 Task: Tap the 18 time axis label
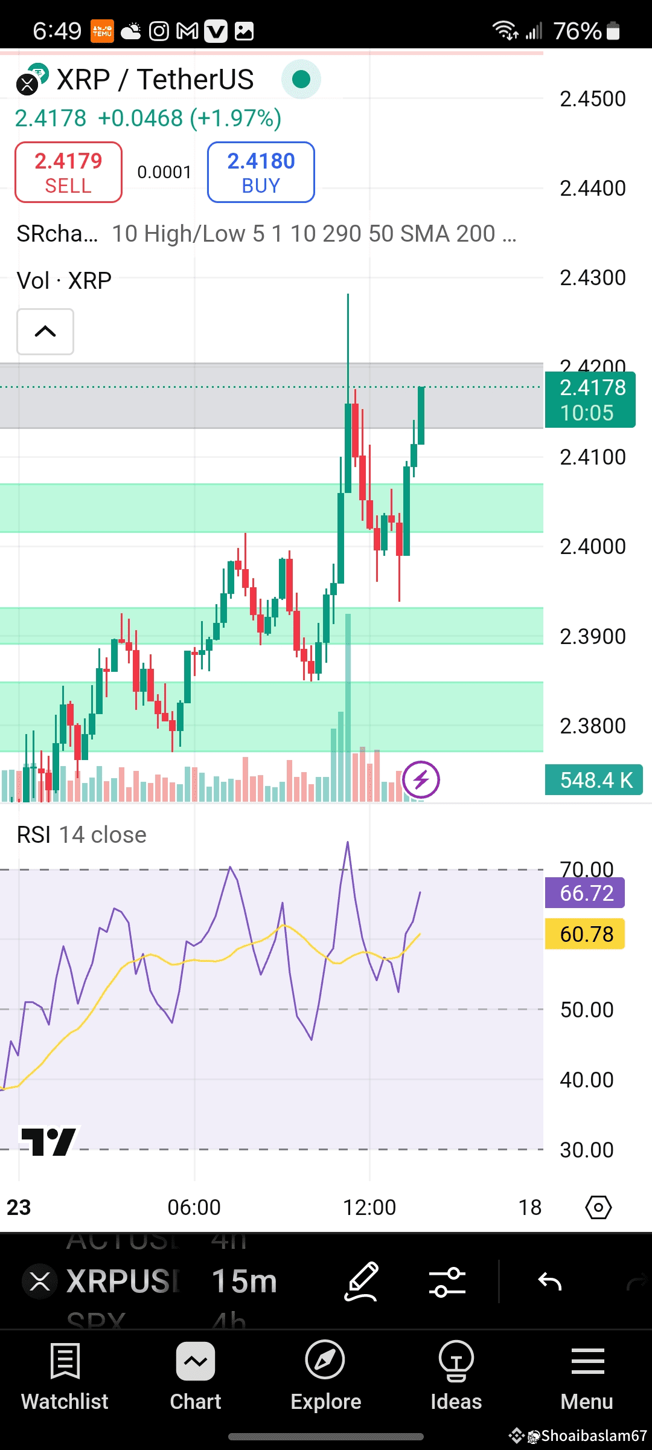point(530,1208)
